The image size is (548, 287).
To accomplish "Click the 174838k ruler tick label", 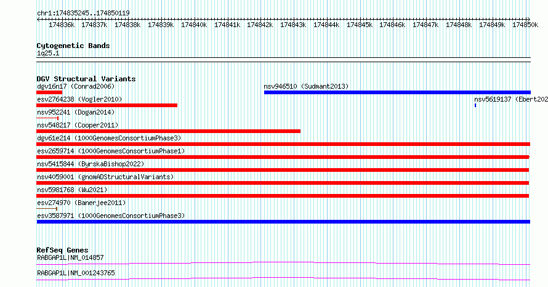I will click(x=127, y=25).
